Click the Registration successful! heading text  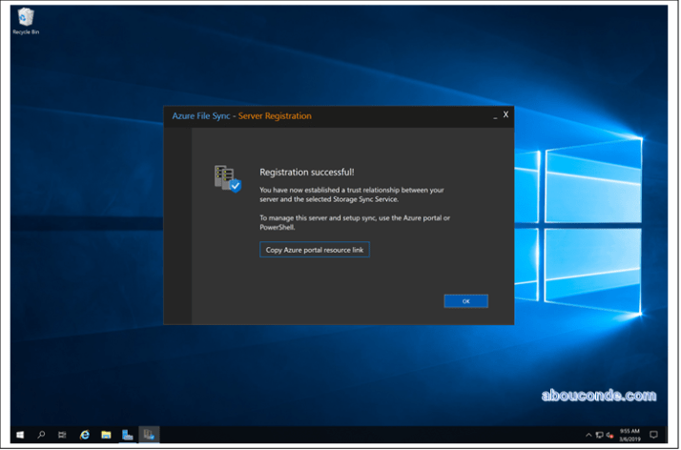click(x=306, y=173)
